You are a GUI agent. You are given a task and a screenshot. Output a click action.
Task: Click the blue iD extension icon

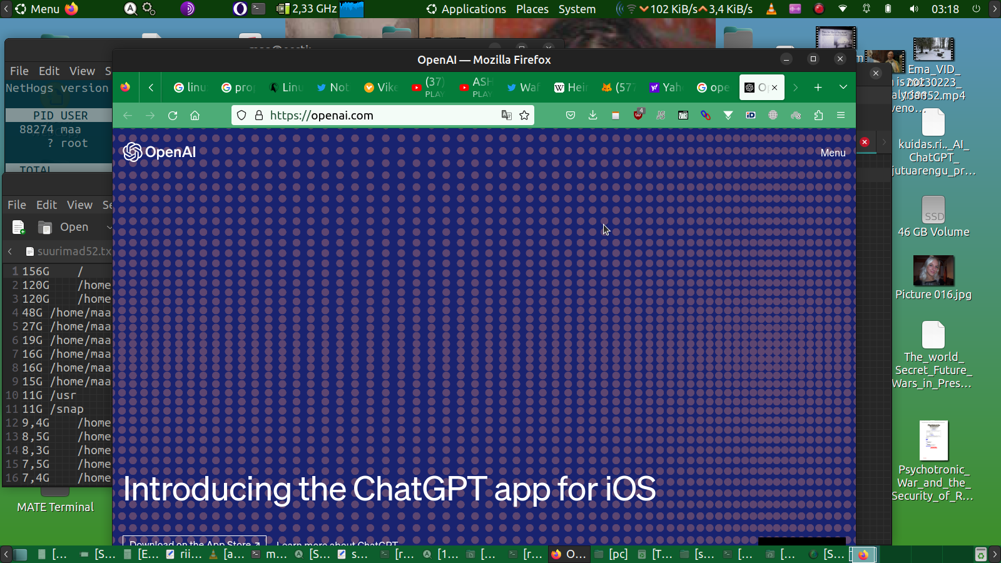[x=751, y=115]
